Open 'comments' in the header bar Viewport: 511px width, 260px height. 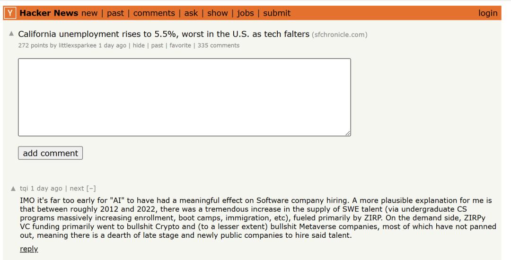pos(154,13)
